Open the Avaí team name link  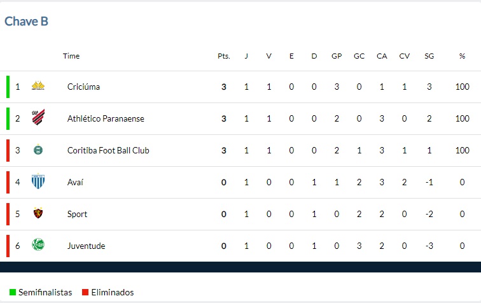click(x=75, y=182)
